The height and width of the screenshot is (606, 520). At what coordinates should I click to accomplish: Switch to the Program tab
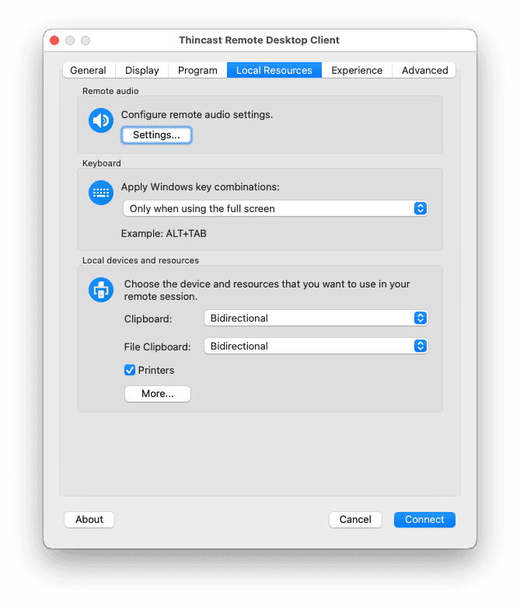coord(197,71)
